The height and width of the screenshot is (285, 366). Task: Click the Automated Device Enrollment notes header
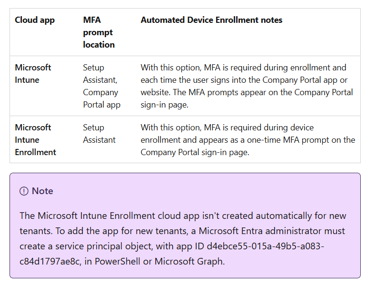(211, 20)
